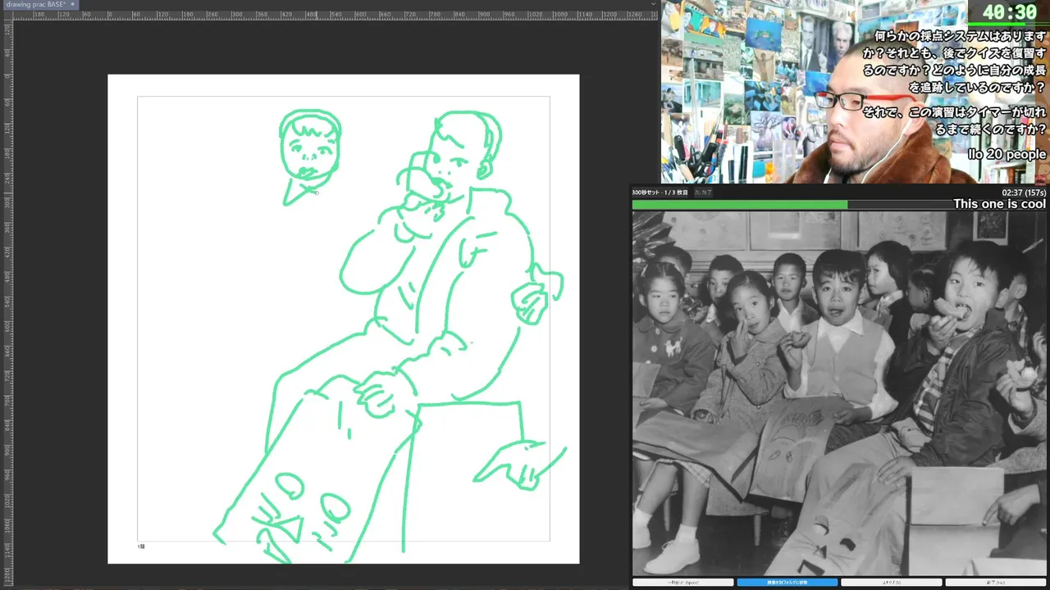This screenshot has width=1050, height=590.
Task: Click the end (Esc) button in timer window
Action: (996, 583)
